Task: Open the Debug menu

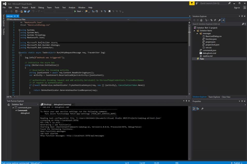Action: point(41,7)
